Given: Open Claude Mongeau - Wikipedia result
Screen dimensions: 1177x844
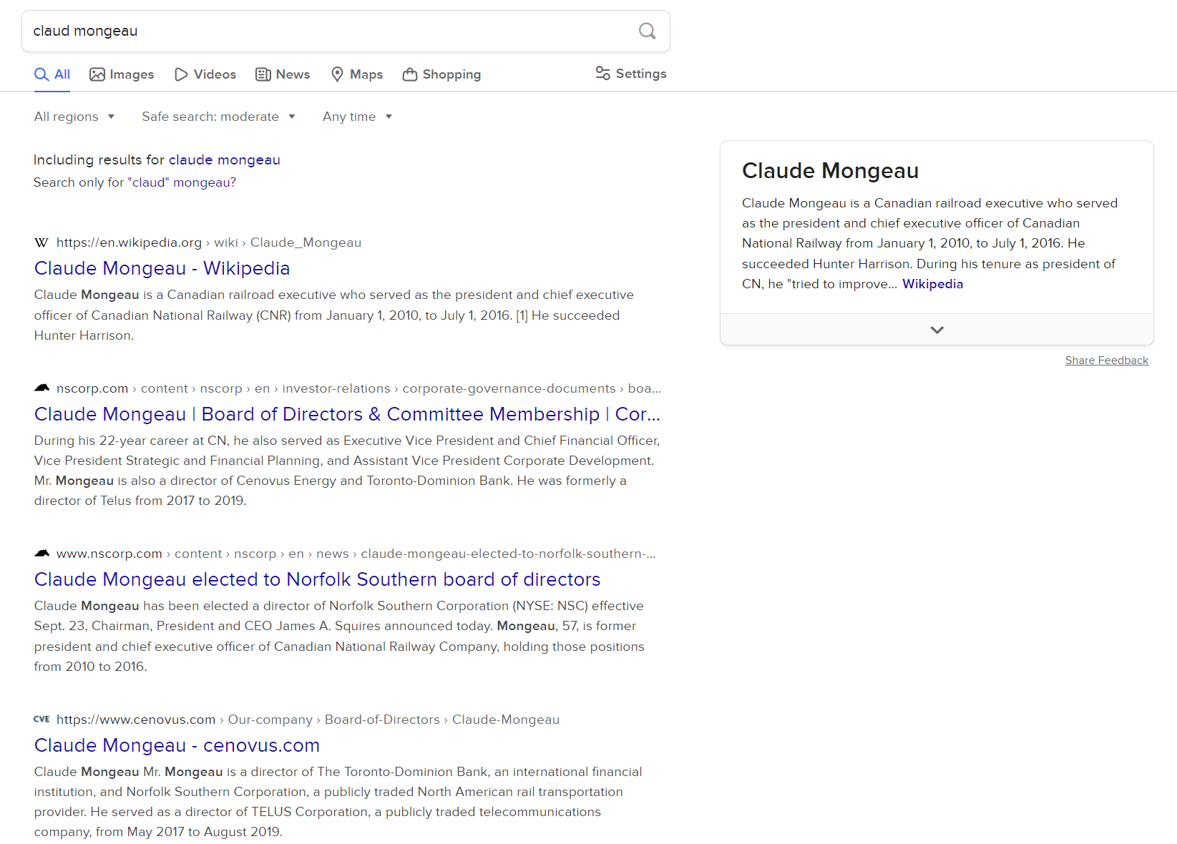Looking at the screenshot, I should (162, 268).
